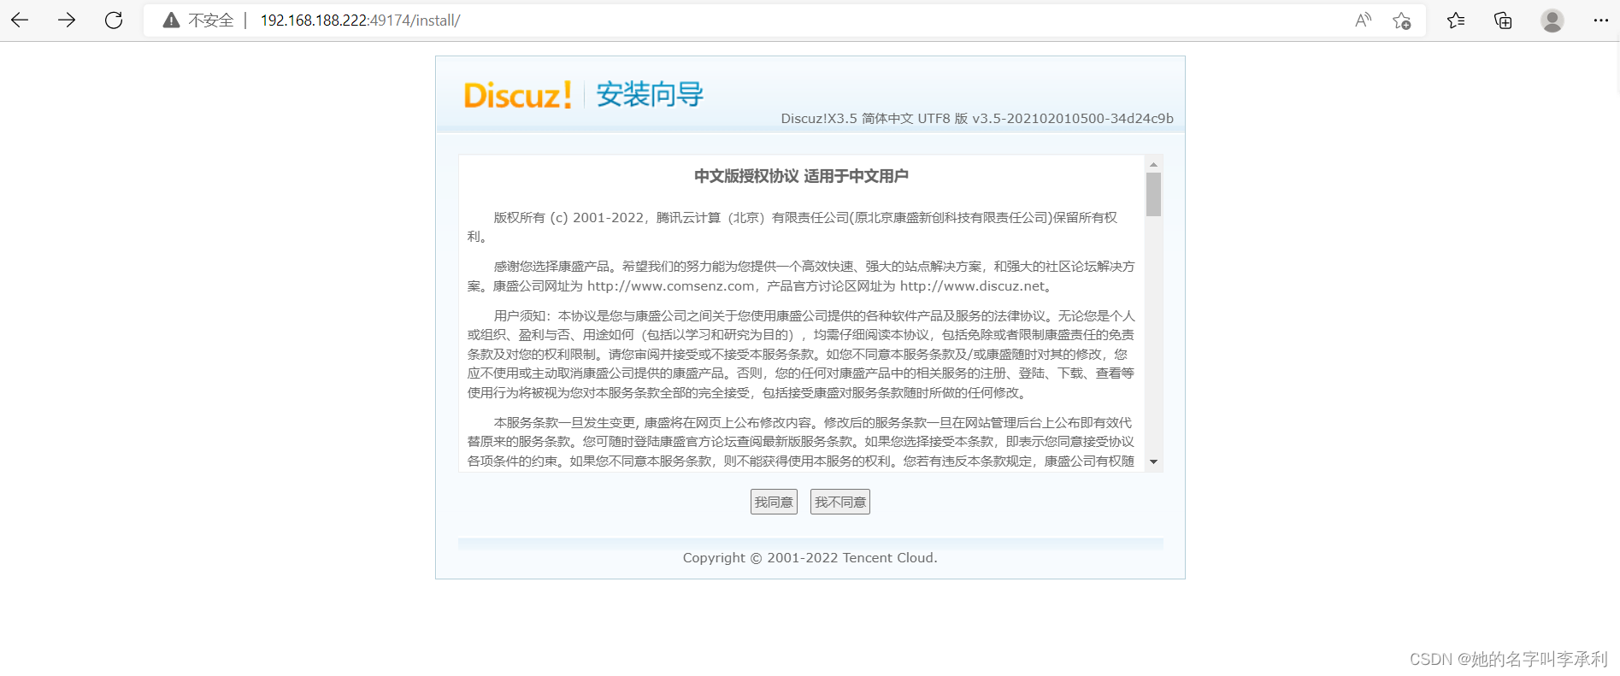Viewport: 1620px width, 676px height.
Task: Add this page to favorites star icon
Action: (1401, 21)
